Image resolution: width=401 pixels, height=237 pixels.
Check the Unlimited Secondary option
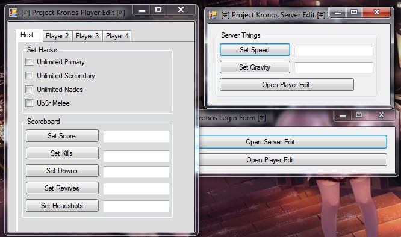pos(29,75)
